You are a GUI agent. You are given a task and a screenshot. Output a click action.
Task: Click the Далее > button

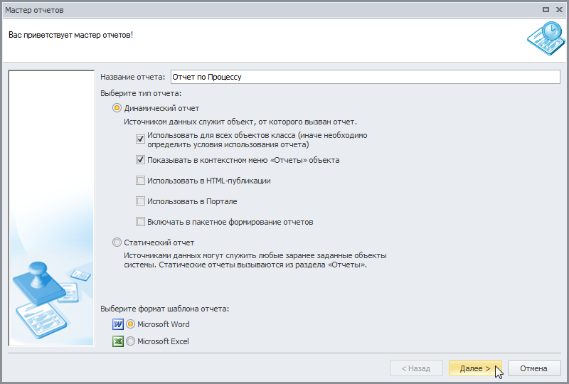pyautogui.click(x=475, y=368)
